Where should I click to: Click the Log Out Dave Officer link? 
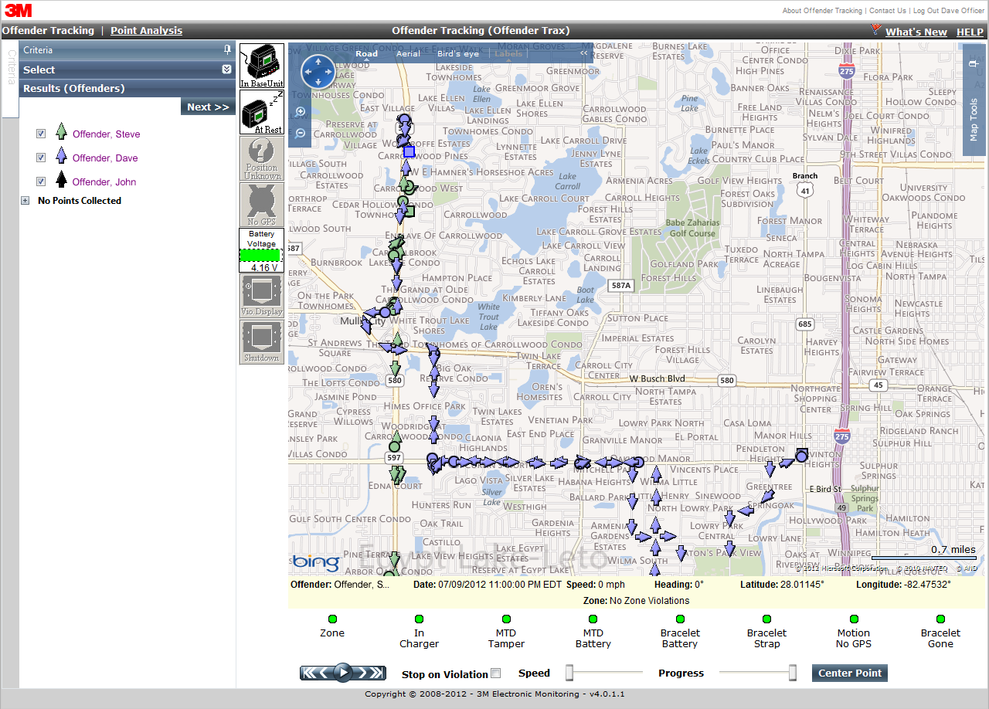pyautogui.click(x=949, y=11)
